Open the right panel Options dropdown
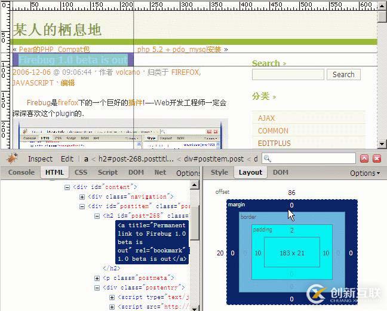 pyautogui.click(x=365, y=173)
